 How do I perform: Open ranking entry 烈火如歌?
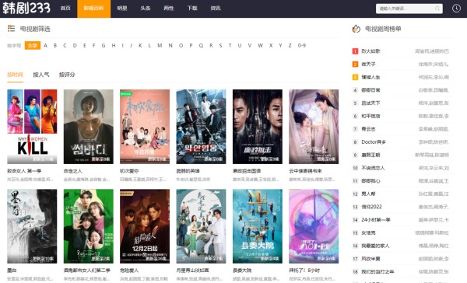click(370, 51)
